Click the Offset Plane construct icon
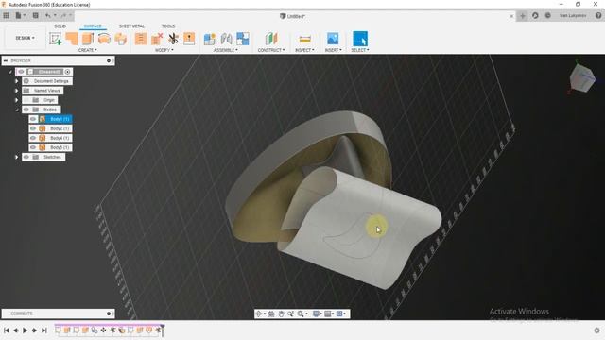The width and height of the screenshot is (605, 340). [x=271, y=39]
